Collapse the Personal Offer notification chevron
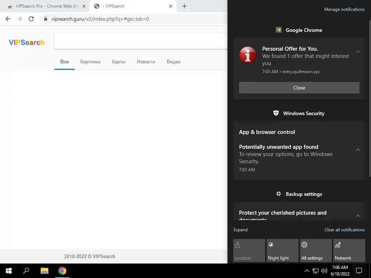The height and width of the screenshot is (278, 371). tap(358, 52)
